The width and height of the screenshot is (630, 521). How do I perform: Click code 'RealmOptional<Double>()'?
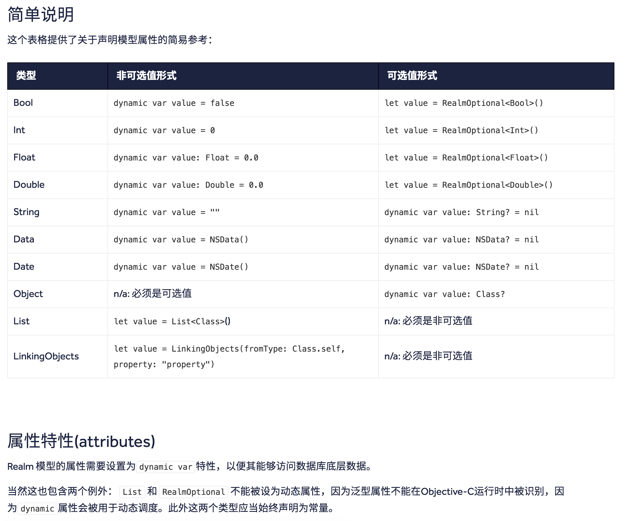tap(497, 185)
